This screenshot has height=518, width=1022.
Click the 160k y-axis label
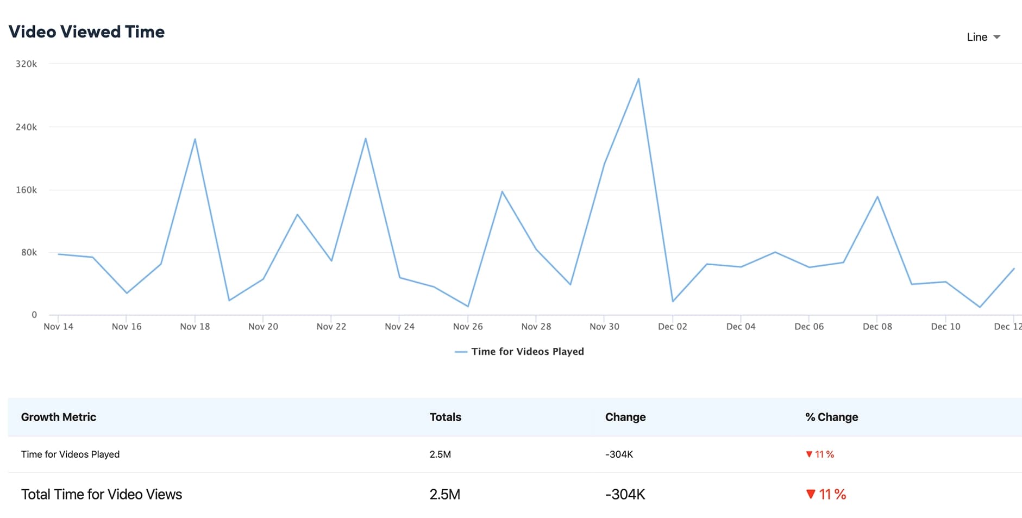coord(26,190)
